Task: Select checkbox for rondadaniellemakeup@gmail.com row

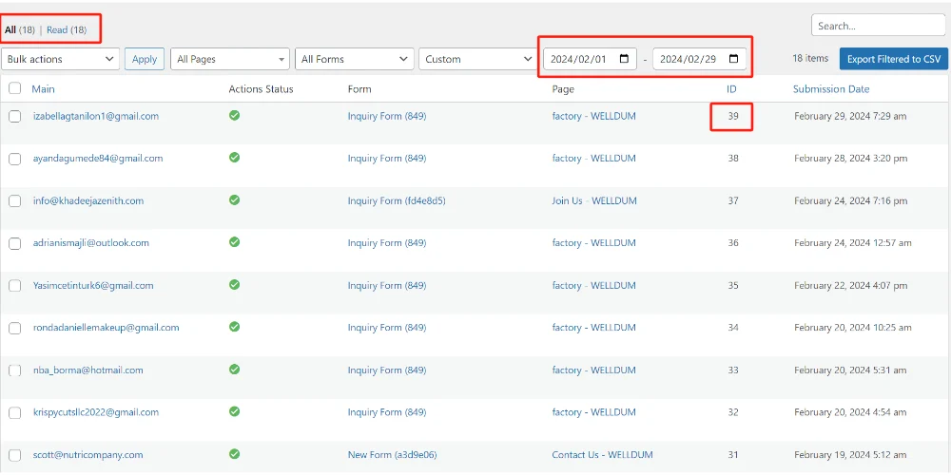Action: (x=14, y=329)
